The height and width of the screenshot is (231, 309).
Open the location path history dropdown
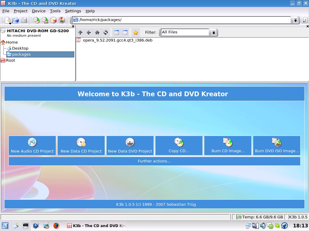tap(295, 20)
